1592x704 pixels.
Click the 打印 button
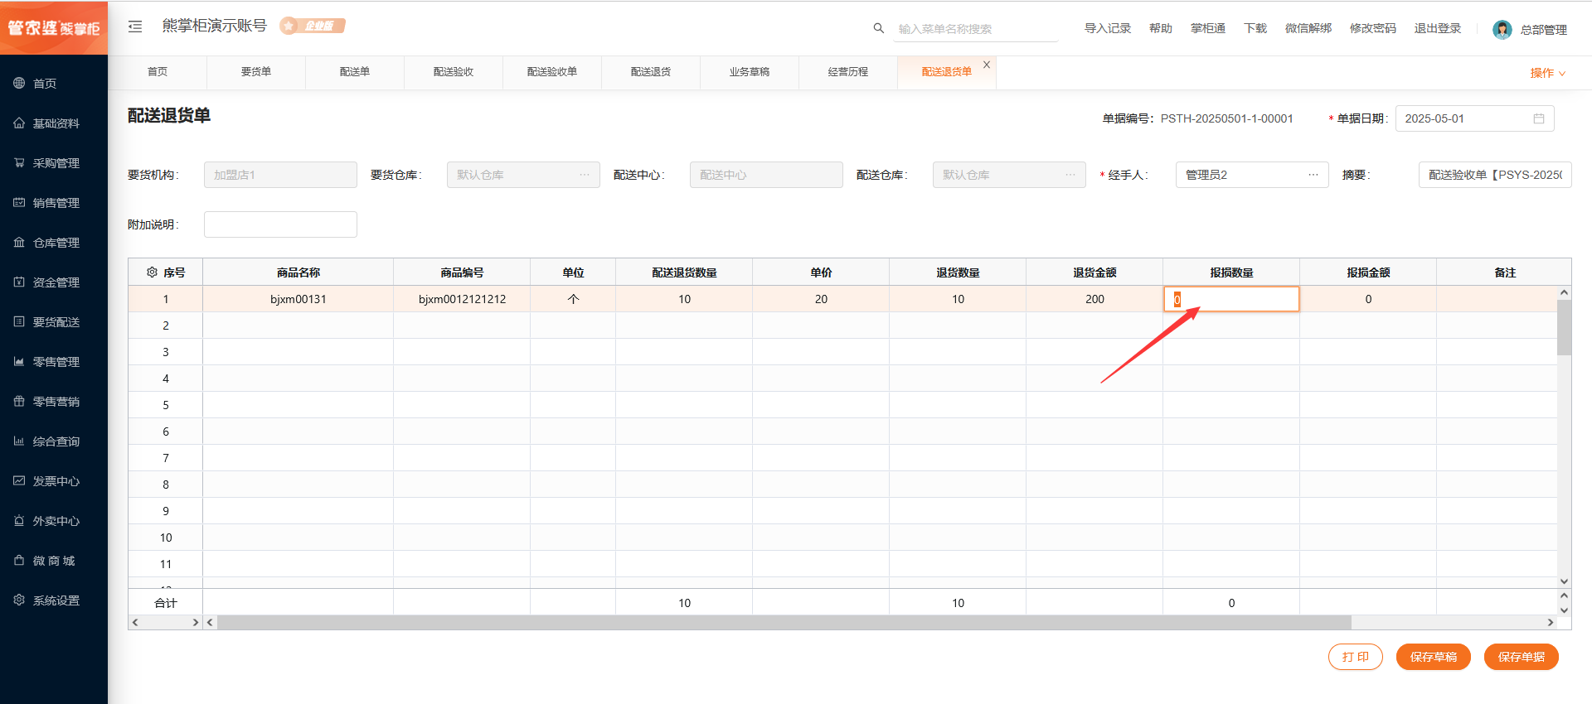tap(1356, 657)
